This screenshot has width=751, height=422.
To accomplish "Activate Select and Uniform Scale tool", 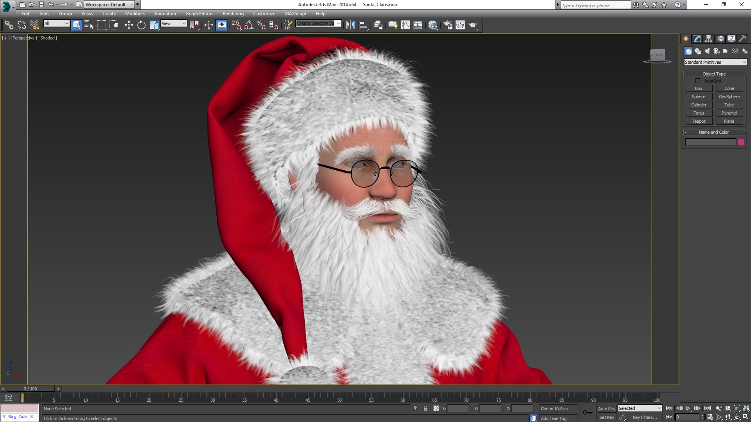I will (154, 25).
